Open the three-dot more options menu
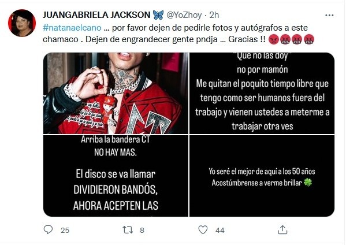Viewport: 346px width, 245px height. [329, 15]
